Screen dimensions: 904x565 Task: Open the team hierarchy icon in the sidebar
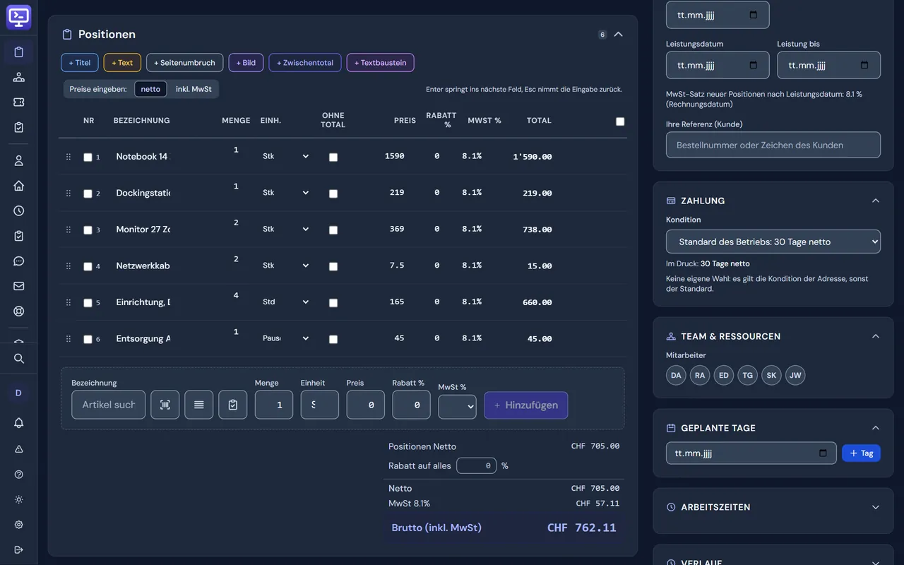coord(19,77)
